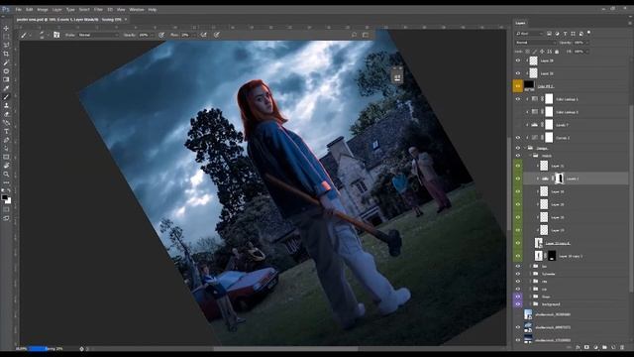
Task: Show the Color Lookup 2 layer
Action: click(x=518, y=112)
